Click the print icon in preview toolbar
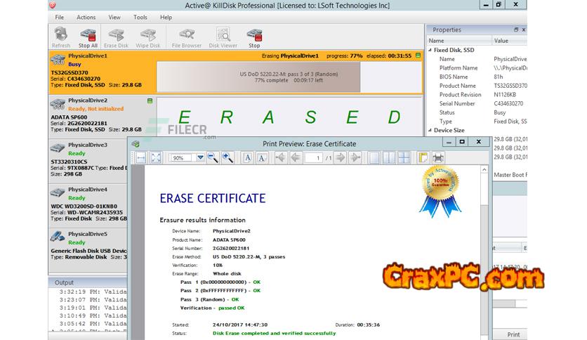The image size is (587, 340). (x=439, y=158)
